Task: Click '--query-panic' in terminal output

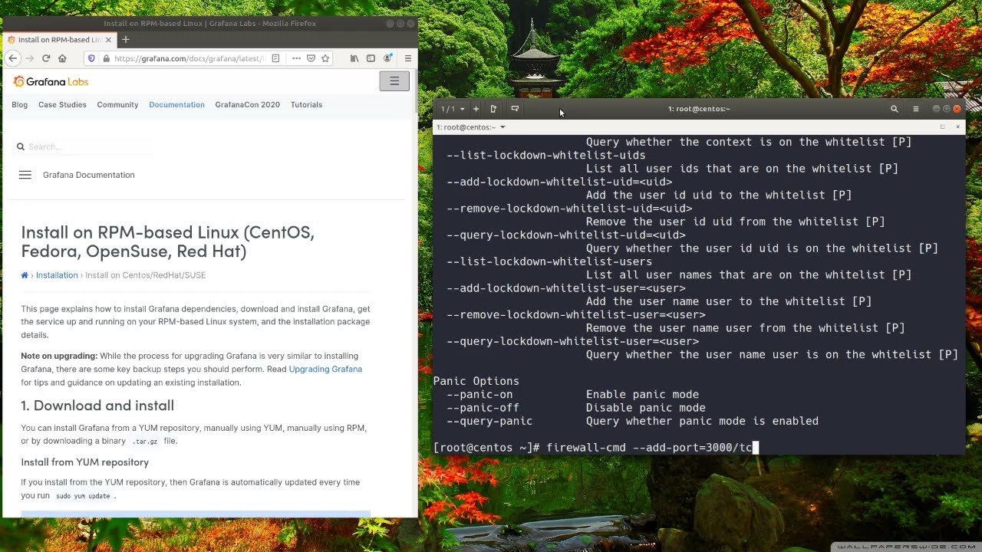Action: click(x=489, y=421)
